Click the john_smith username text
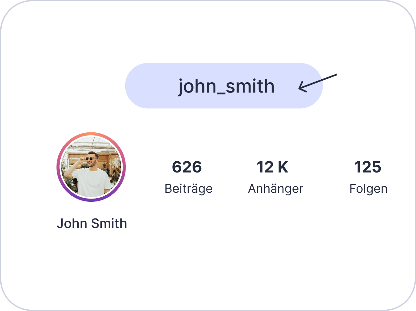 click(x=226, y=86)
